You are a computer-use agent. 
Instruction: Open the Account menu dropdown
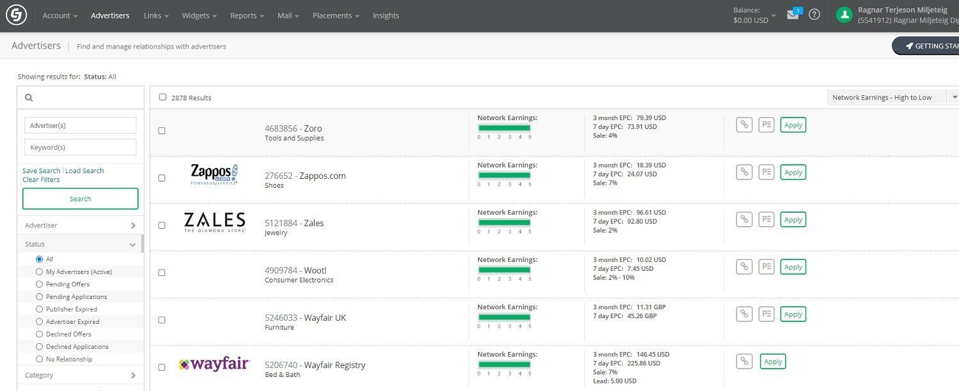(60, 15)
